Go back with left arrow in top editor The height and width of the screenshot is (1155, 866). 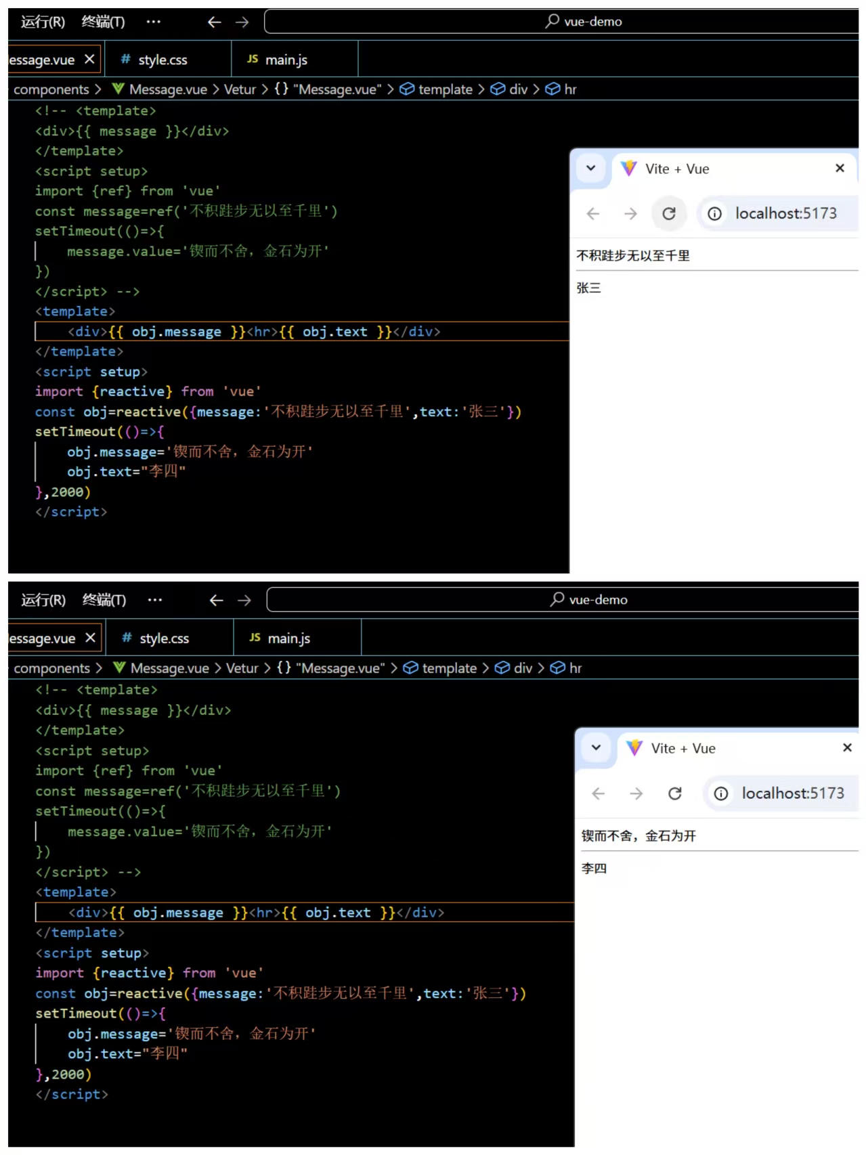[x=214, y=22]
